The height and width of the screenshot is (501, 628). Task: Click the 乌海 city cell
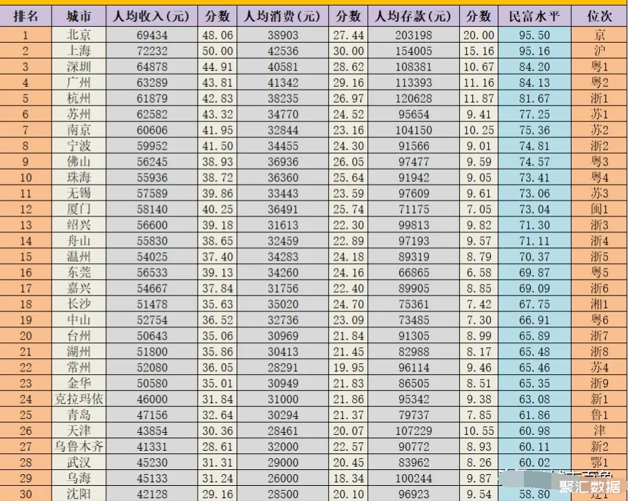[79, 478]
